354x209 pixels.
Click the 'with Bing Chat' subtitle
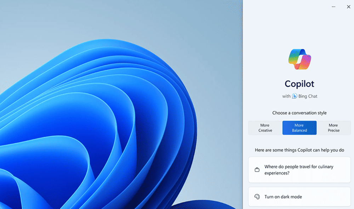point(299,96)
